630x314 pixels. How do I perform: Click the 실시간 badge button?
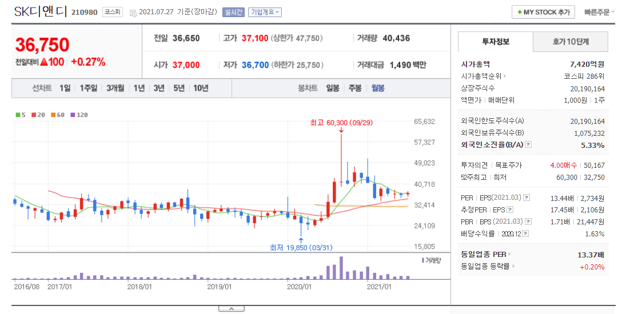[x=233, y=12]
